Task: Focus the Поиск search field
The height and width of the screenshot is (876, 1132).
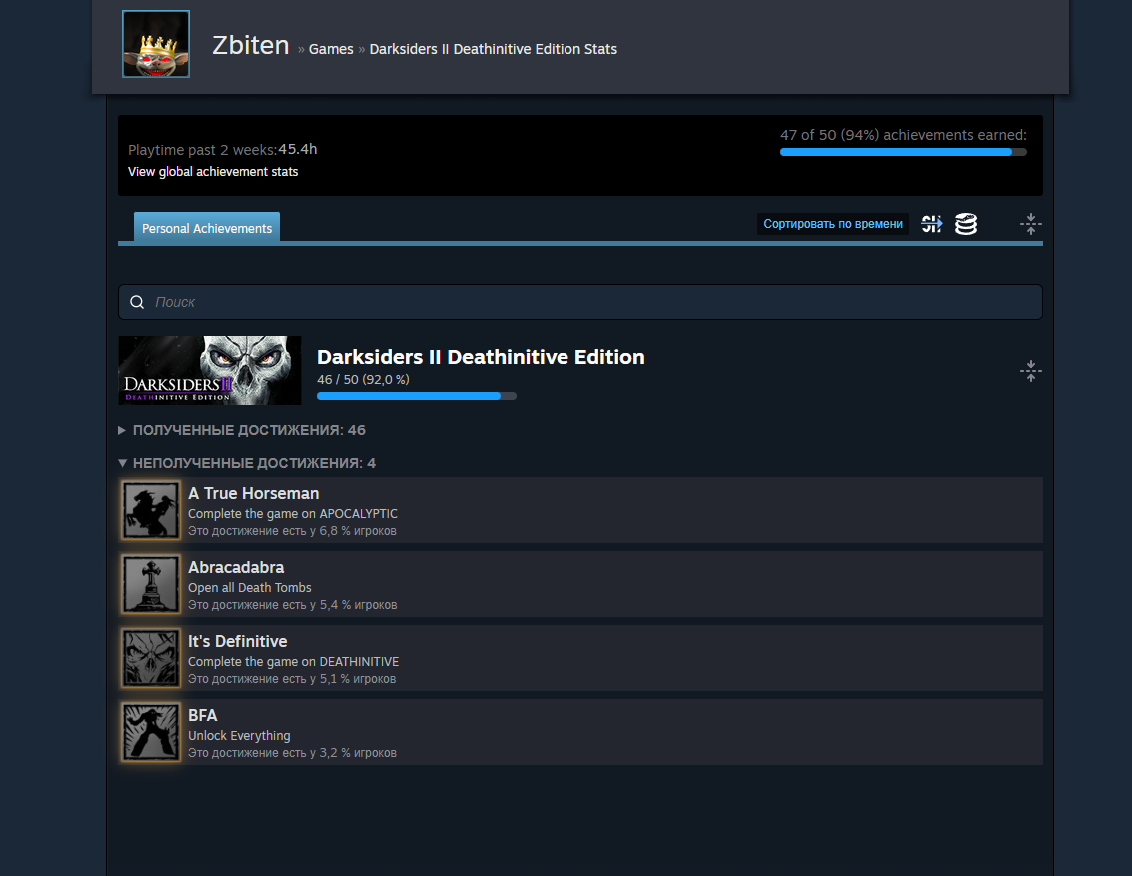Action: tap(580, 302)
